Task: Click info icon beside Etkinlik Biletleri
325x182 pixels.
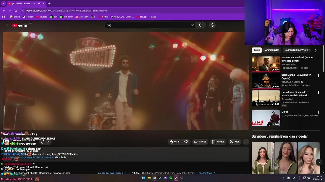Action: pos(46,167)
